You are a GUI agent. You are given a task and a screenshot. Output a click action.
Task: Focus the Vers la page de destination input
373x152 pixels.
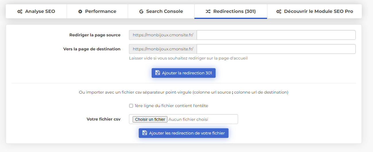point(276,49)
